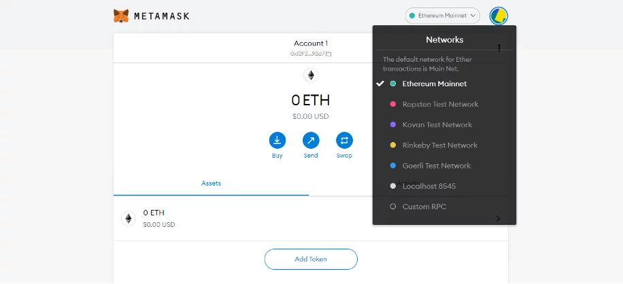Switch to the Assets tab
The width and height of the screenshot is (623, 284).
[x=211, y=183]
